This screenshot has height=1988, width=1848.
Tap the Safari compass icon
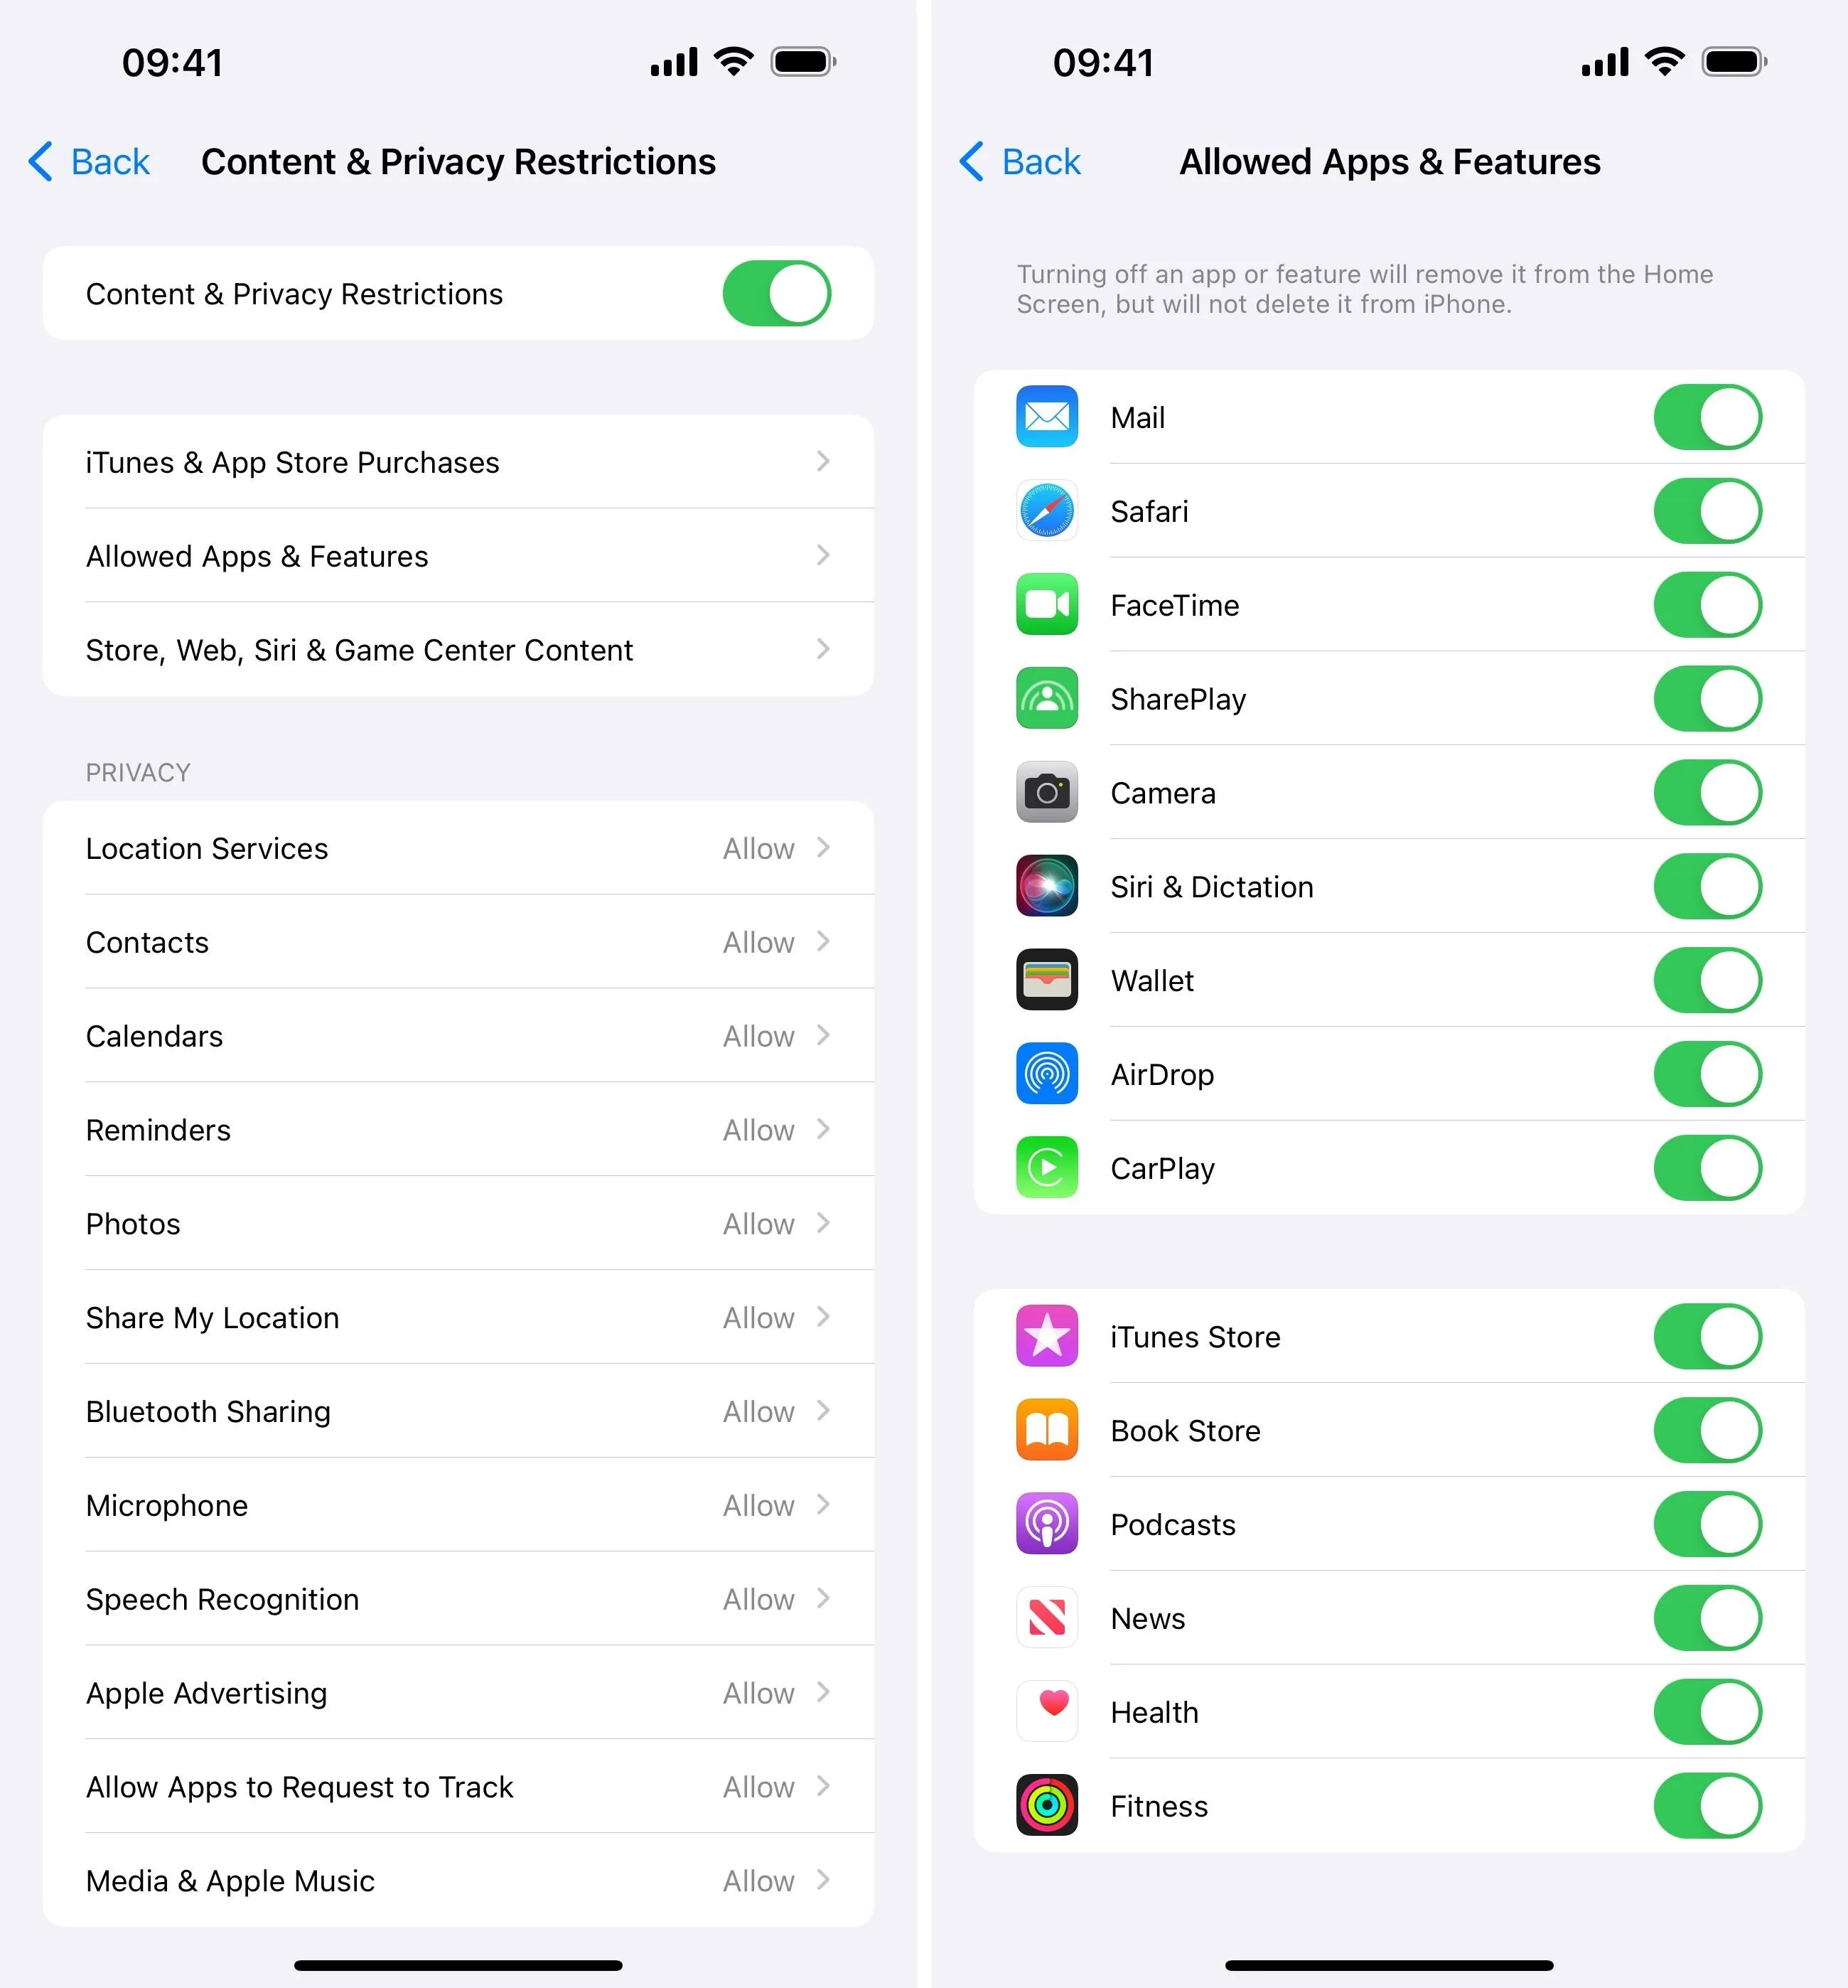tap(1044, 511)
